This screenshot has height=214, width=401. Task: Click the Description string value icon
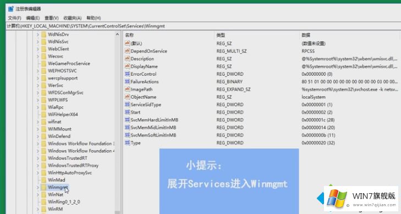127,59
